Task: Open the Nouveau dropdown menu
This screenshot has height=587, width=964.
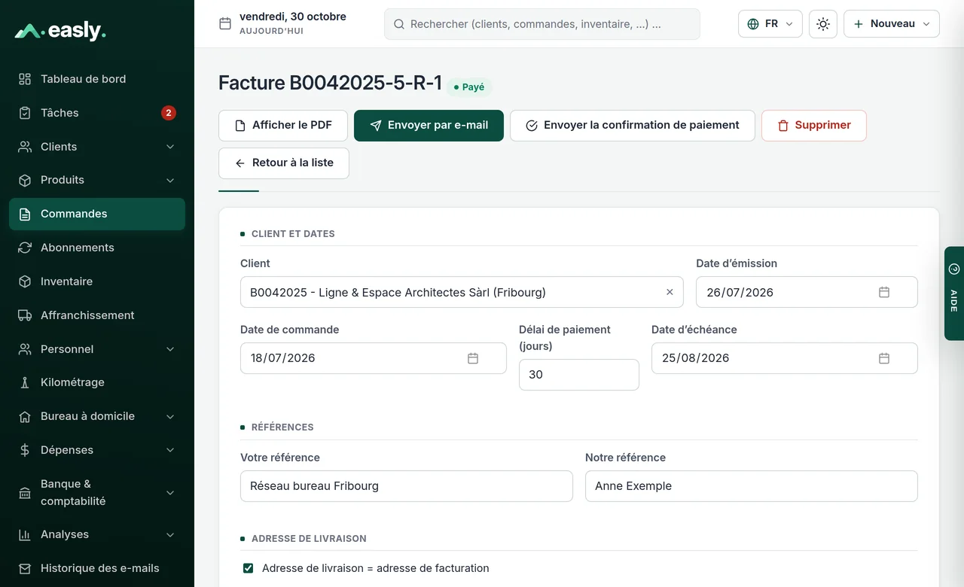Action: pos(892,24)
